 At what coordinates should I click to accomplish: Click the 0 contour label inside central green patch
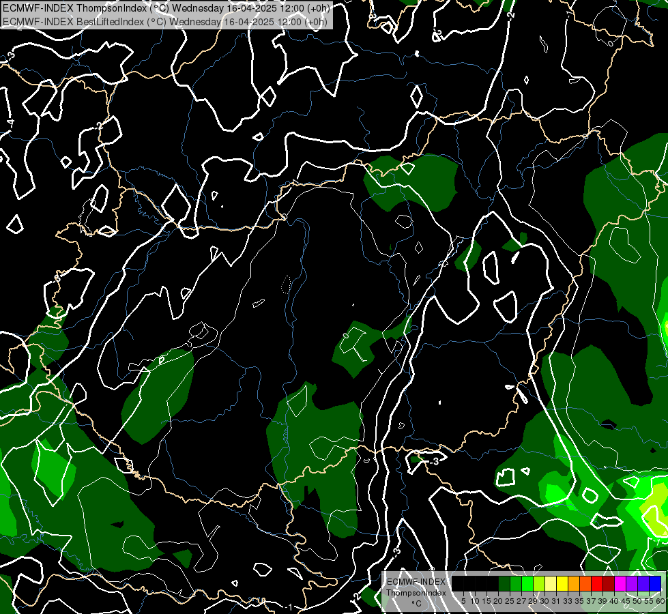tap(345, 336)
